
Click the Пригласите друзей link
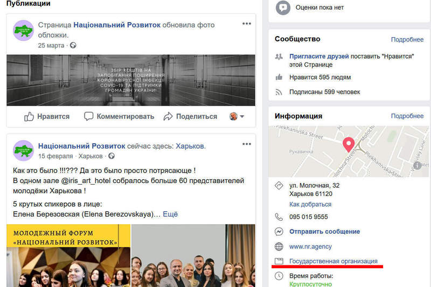[x=319, y=57]
